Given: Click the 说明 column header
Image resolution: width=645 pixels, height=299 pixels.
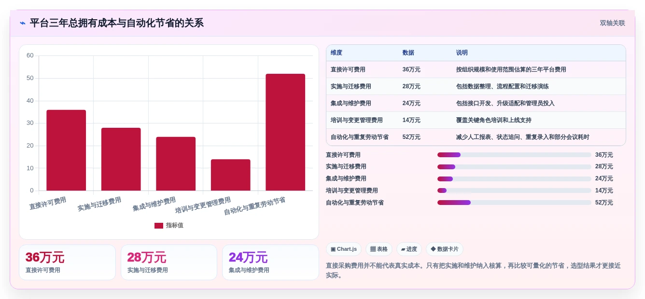Looking at the screenshot, I should point(462,53).
